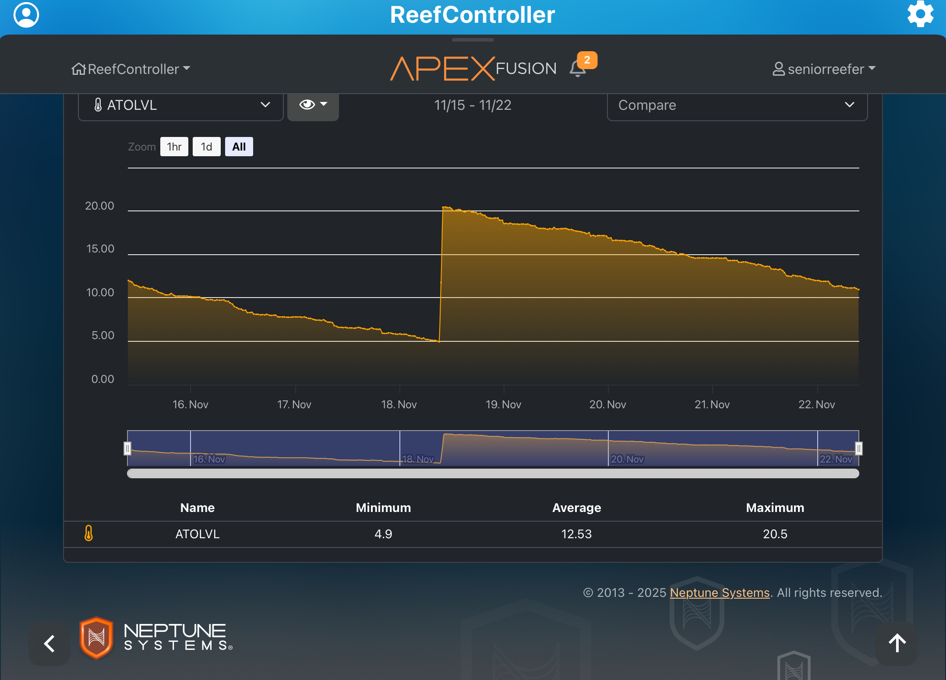Toggle the eye visibility dropdown
The width and height of the screenshot is (946, 680).
coord(313,105)
